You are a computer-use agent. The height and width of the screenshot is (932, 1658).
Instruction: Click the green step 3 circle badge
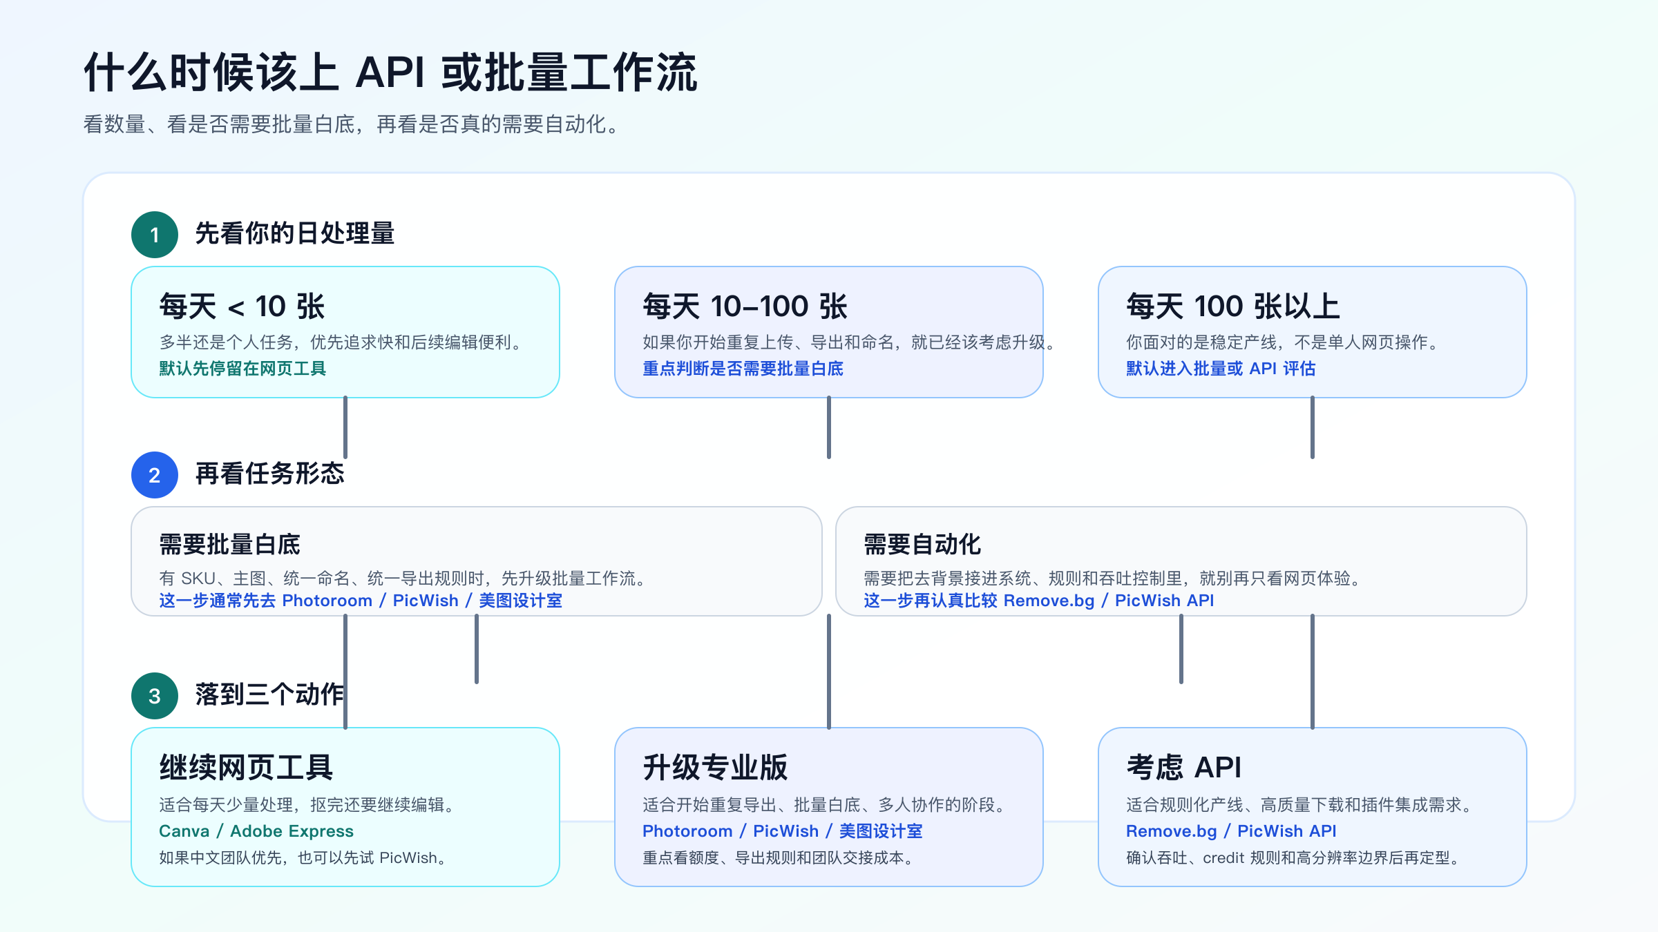click(155, 696)
